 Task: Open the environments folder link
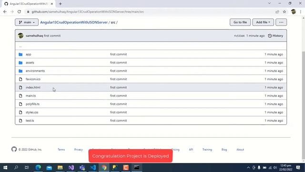click(35, 71)
